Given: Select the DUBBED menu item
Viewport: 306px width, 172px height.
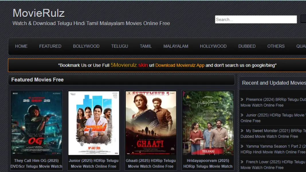Looking at the screenshot, I should 247,46.
